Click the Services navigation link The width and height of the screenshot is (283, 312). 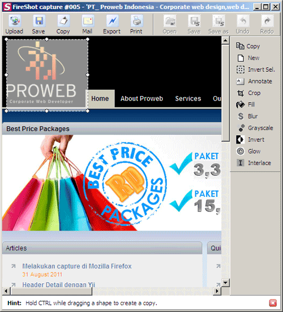click(x=188, y=99)
